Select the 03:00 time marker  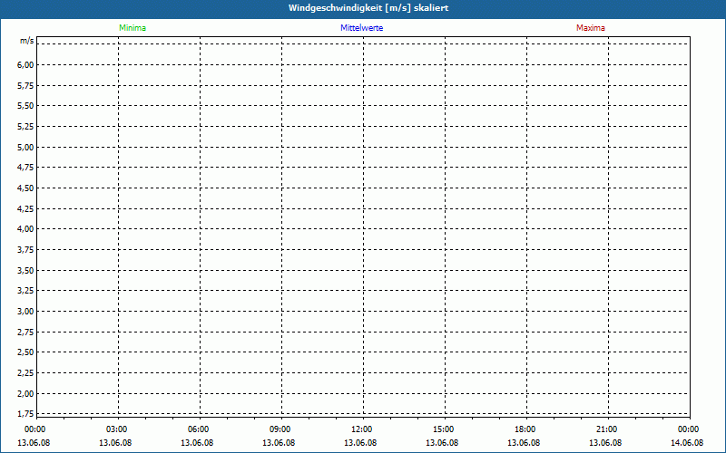(117, 429)
